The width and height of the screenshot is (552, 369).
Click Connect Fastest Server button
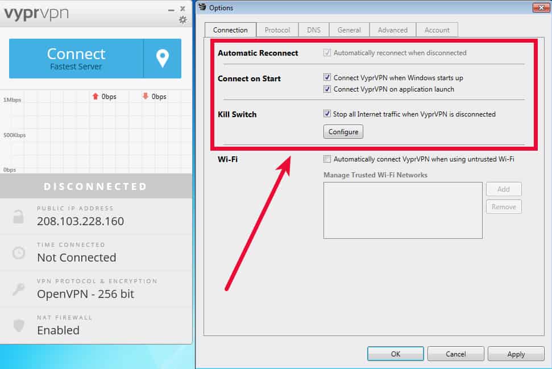76,59
